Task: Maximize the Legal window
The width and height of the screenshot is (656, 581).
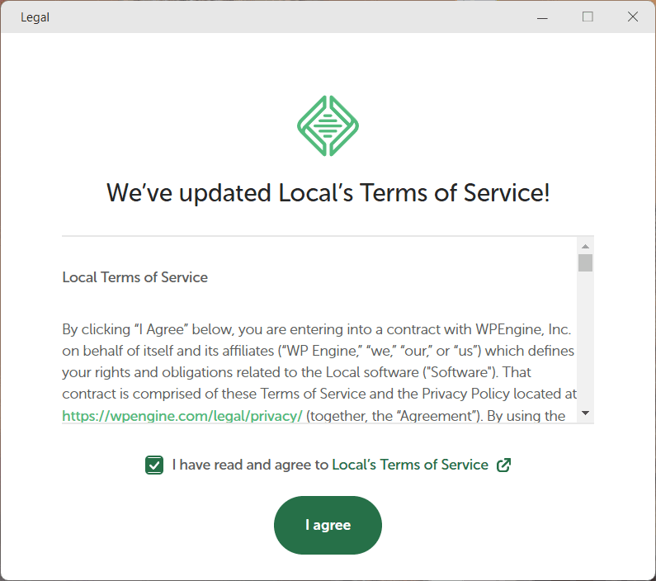Action: 588,17
